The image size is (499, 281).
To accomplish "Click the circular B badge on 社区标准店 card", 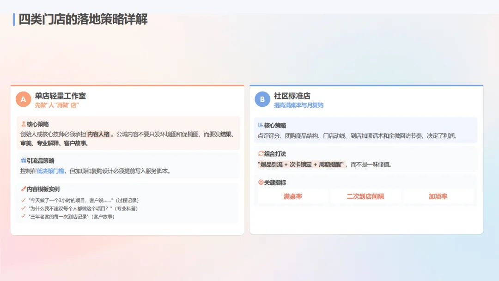I will (x=262, y=99).
